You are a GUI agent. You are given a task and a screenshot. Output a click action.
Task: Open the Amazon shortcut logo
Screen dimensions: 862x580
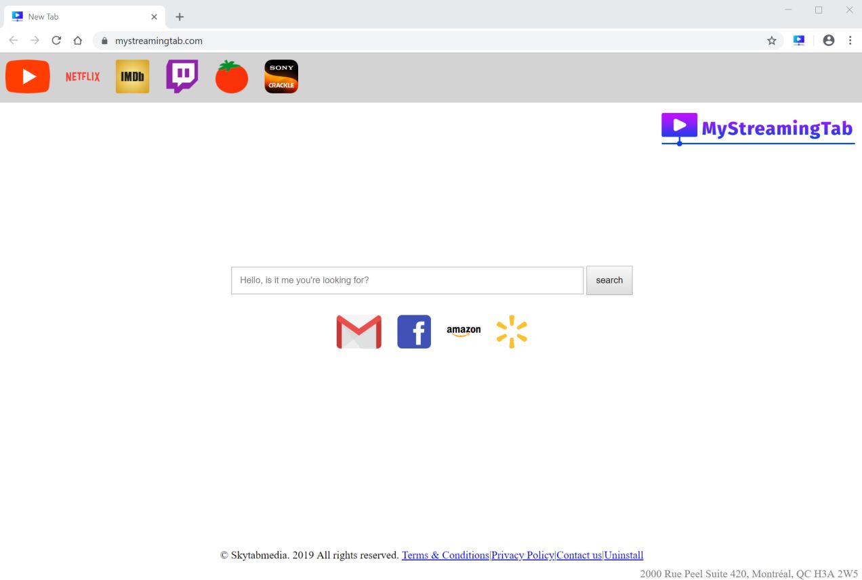click(x=464, y=331)
